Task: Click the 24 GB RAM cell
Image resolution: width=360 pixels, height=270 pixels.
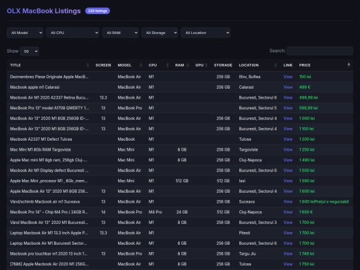Action: point(182,212)
